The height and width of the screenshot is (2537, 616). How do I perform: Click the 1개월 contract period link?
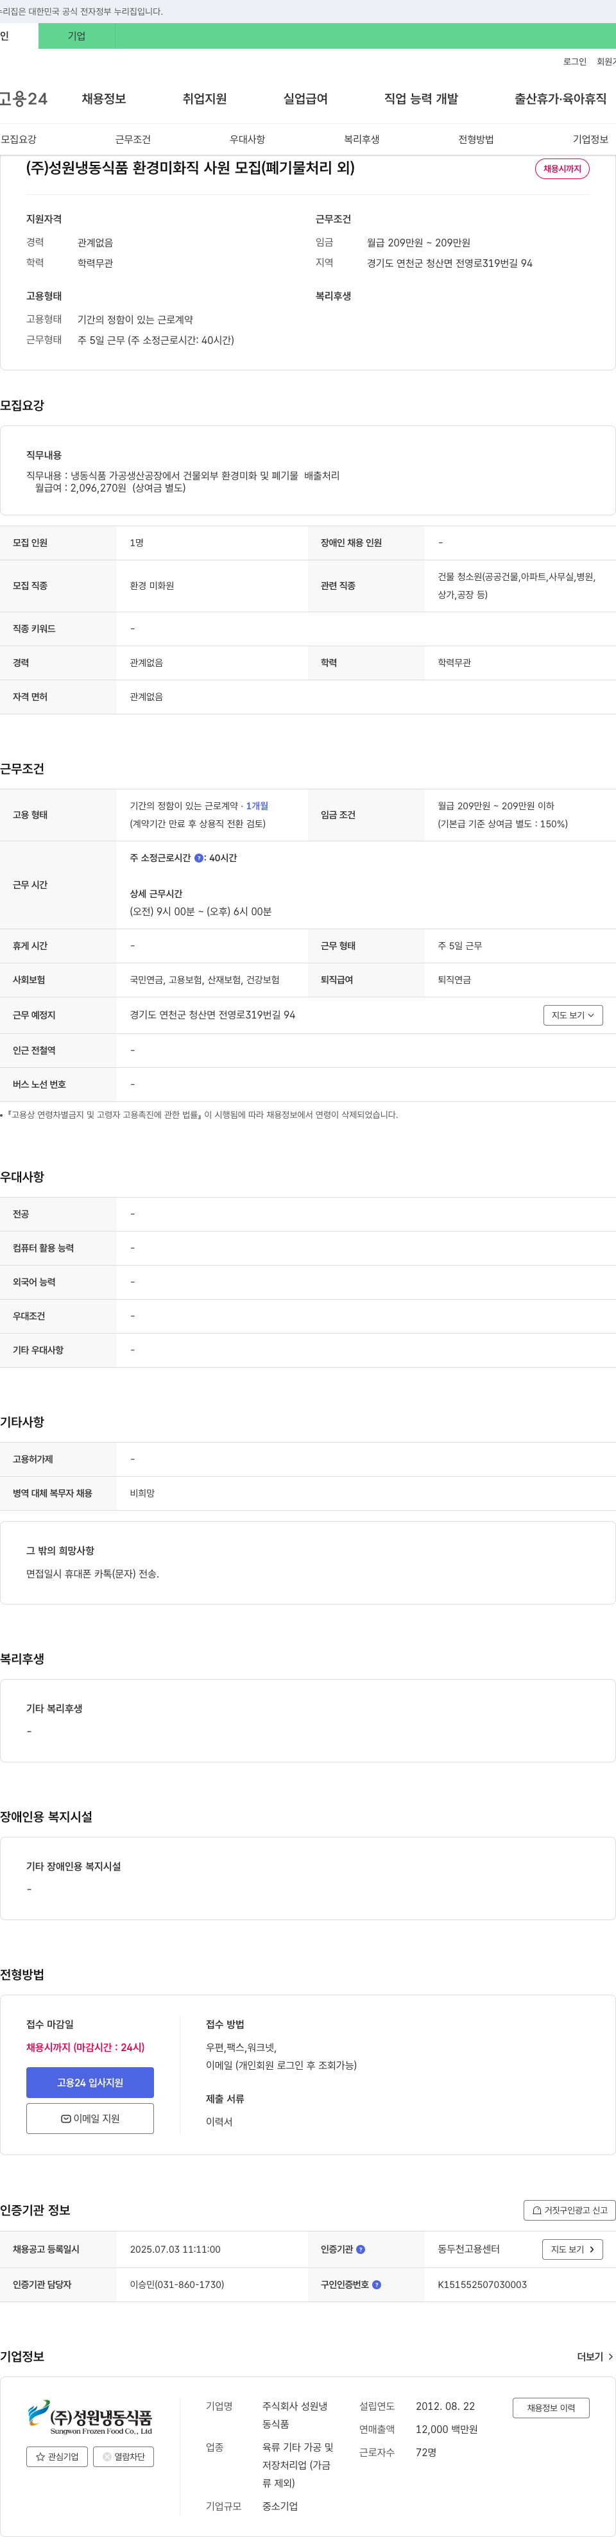[257, 805]
